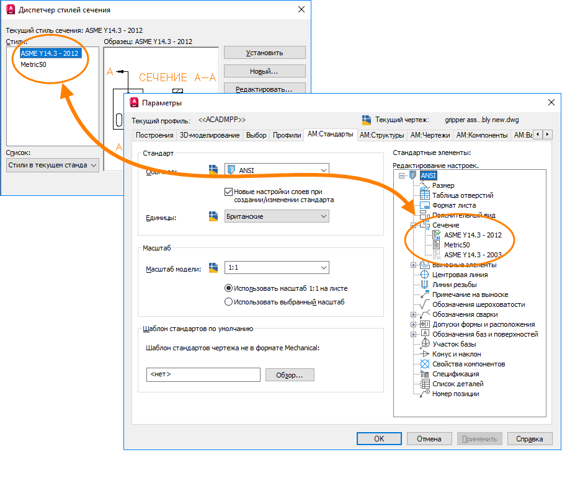Click the Номер позиции balloon icon
This screenshot has height=478, width=575.
(x=425, y=394)
